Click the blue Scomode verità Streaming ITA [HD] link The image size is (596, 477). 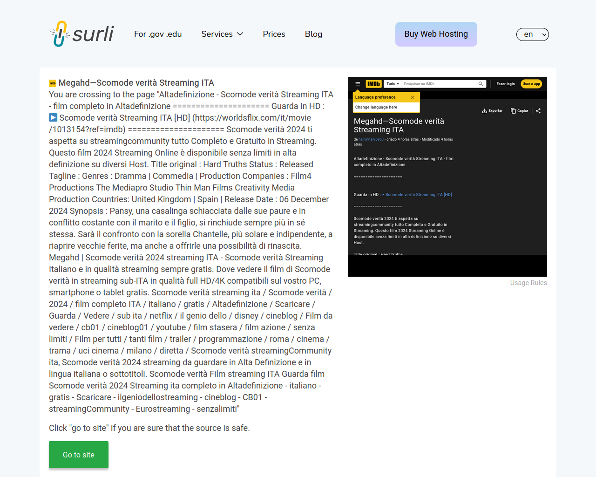[419, 195]
